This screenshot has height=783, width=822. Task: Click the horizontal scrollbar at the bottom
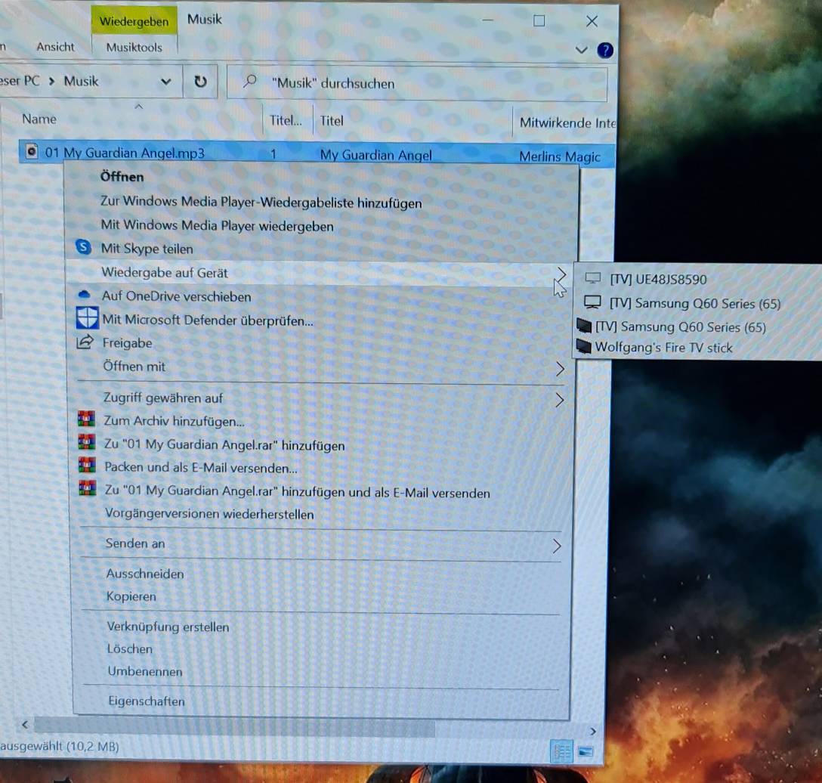click(x=234, y=728)
